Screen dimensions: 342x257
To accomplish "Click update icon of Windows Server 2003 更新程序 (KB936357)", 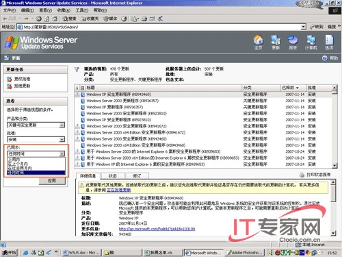I will click(83, 101).
